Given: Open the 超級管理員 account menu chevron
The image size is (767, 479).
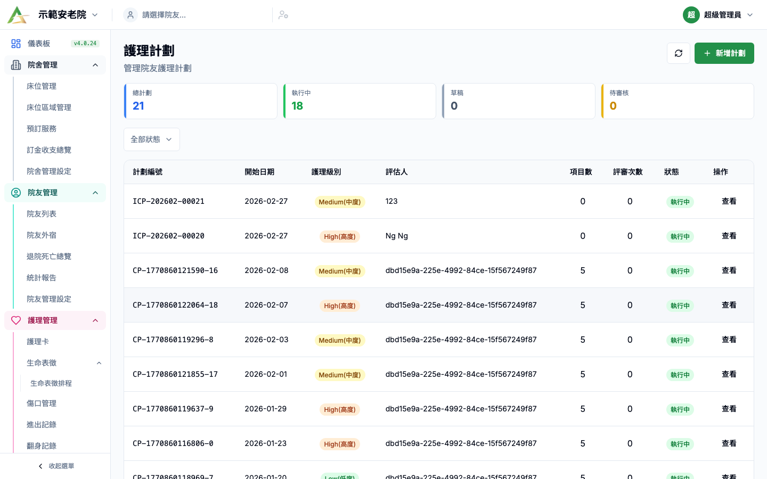Looking at the screenshot, I should point(750,15).
